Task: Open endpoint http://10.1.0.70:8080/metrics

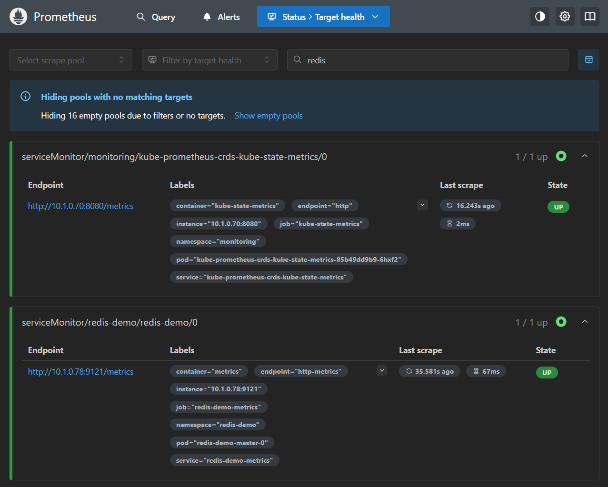Action: [x=81, y=206]
